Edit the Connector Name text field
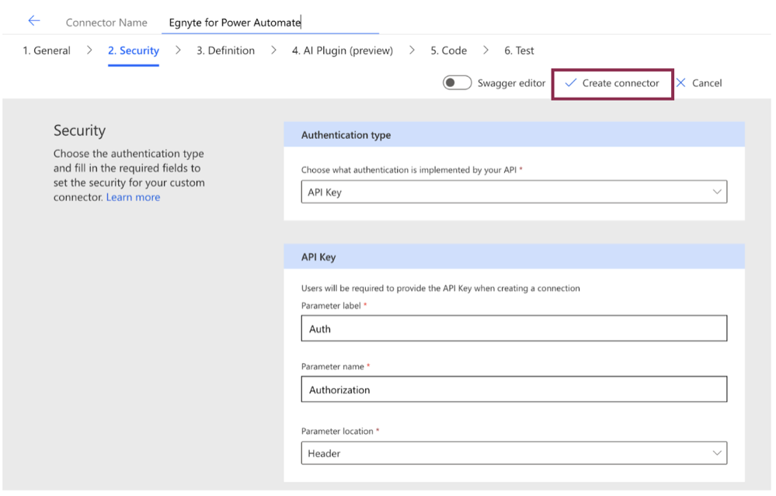 coord(270,23)
